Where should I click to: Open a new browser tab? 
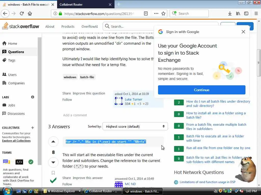119,4
